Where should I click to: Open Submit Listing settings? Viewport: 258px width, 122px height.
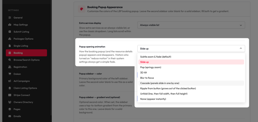tap(26, 32)
